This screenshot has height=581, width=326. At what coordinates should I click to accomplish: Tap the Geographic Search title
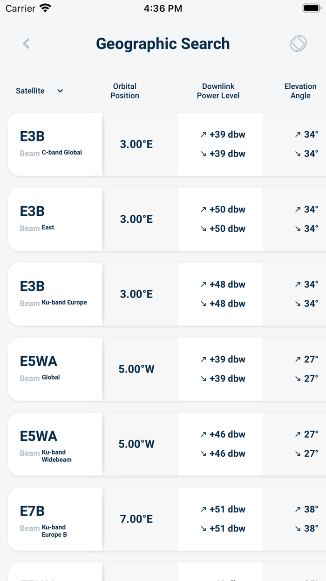coord(163,43)
